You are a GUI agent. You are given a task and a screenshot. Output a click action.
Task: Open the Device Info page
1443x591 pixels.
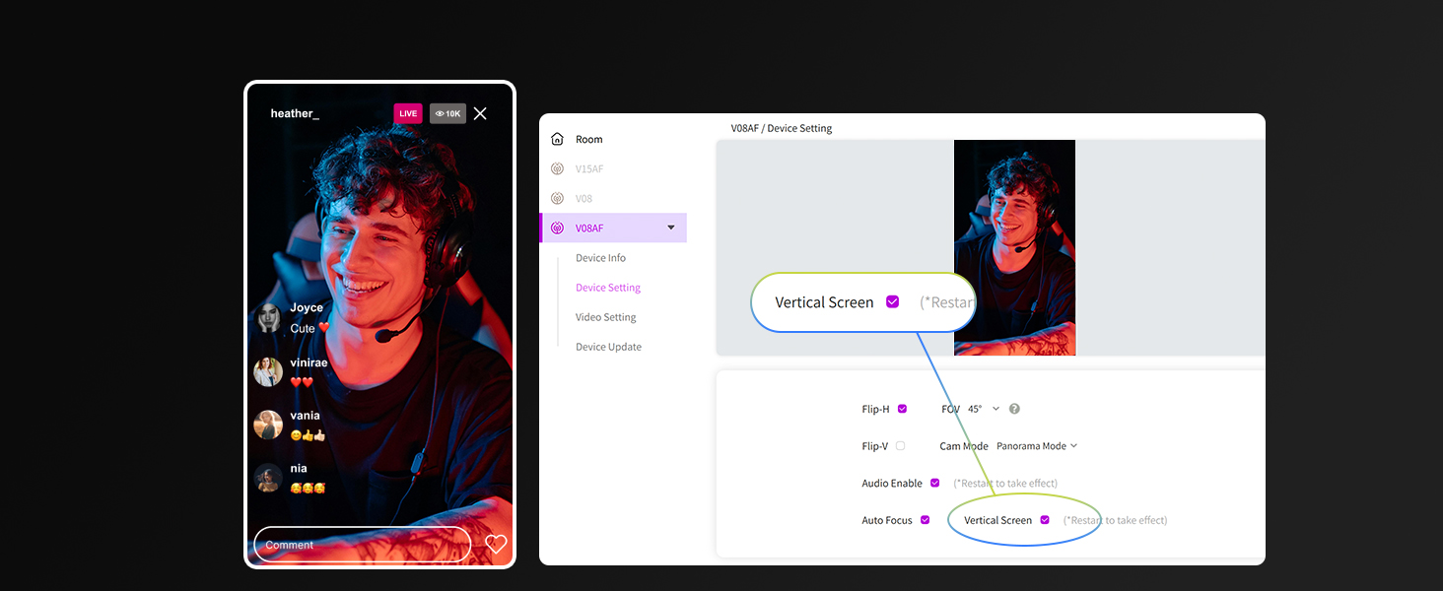(602, 257)
